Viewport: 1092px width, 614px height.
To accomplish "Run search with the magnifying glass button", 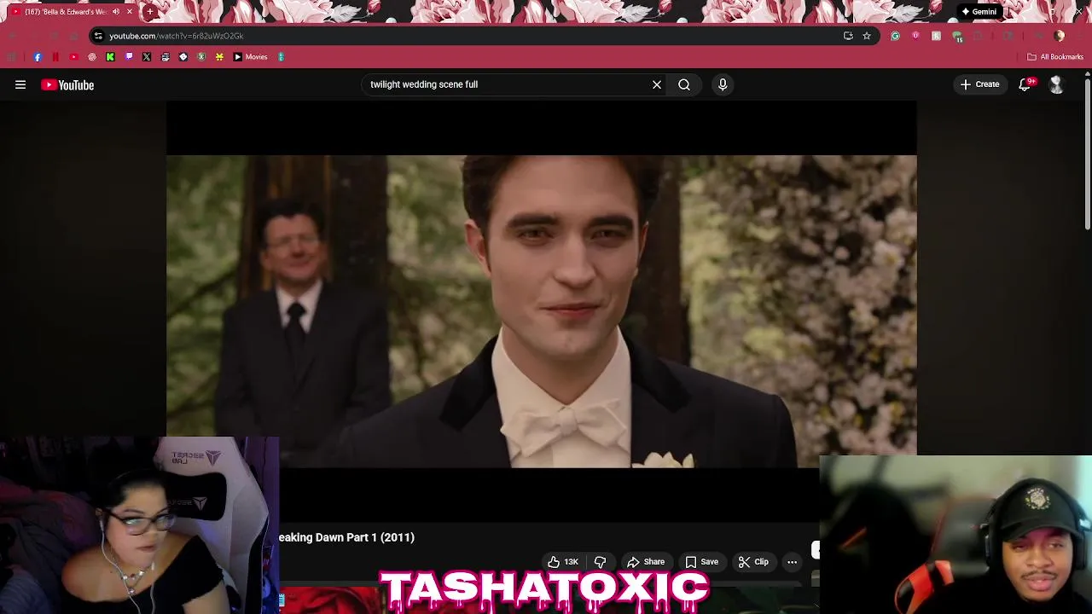I will click(684, 84).
